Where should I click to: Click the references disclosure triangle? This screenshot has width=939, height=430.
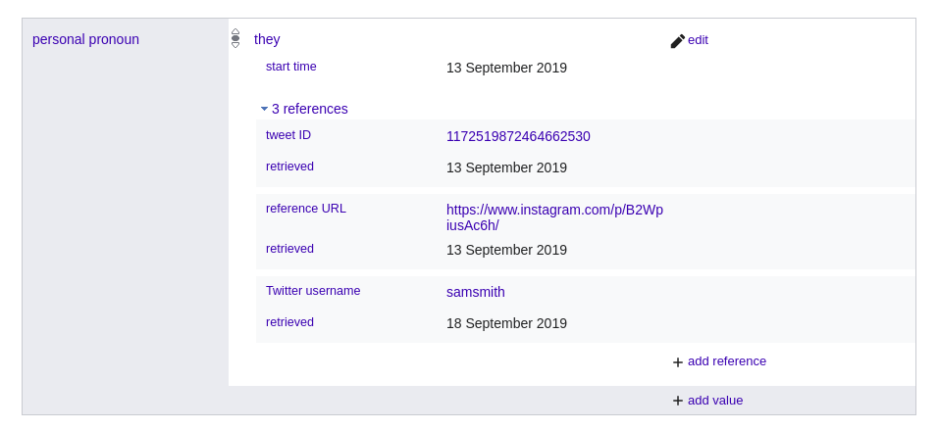264,109
